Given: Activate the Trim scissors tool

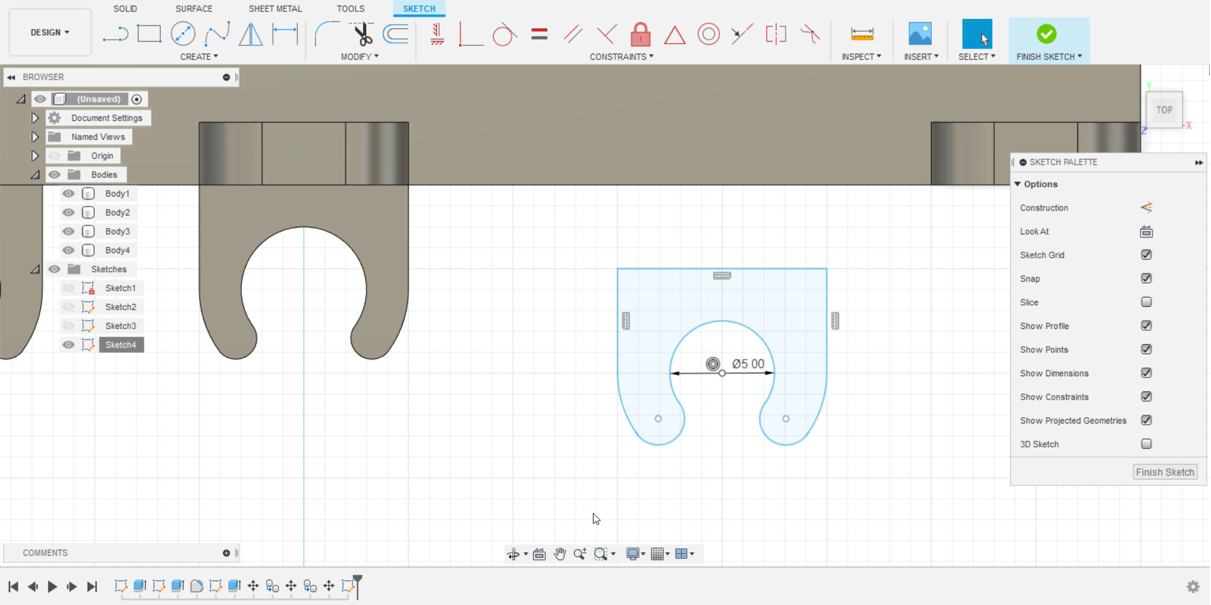Looking at the screenshot, I should (x=362, y=34).
